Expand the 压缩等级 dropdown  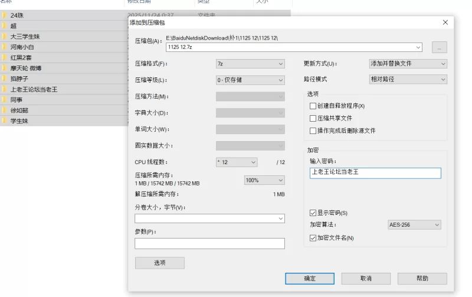[250, 80]
